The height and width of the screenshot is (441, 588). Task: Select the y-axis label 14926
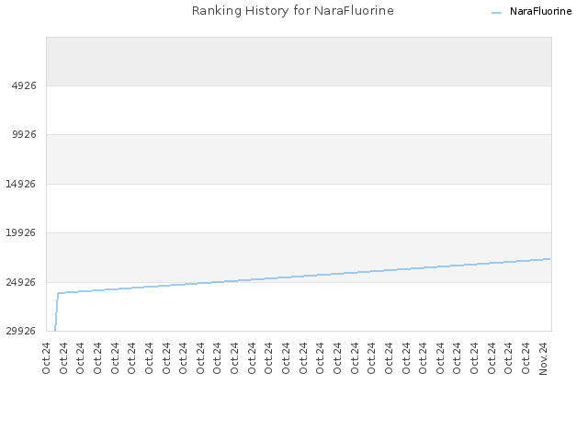[20, 184]
